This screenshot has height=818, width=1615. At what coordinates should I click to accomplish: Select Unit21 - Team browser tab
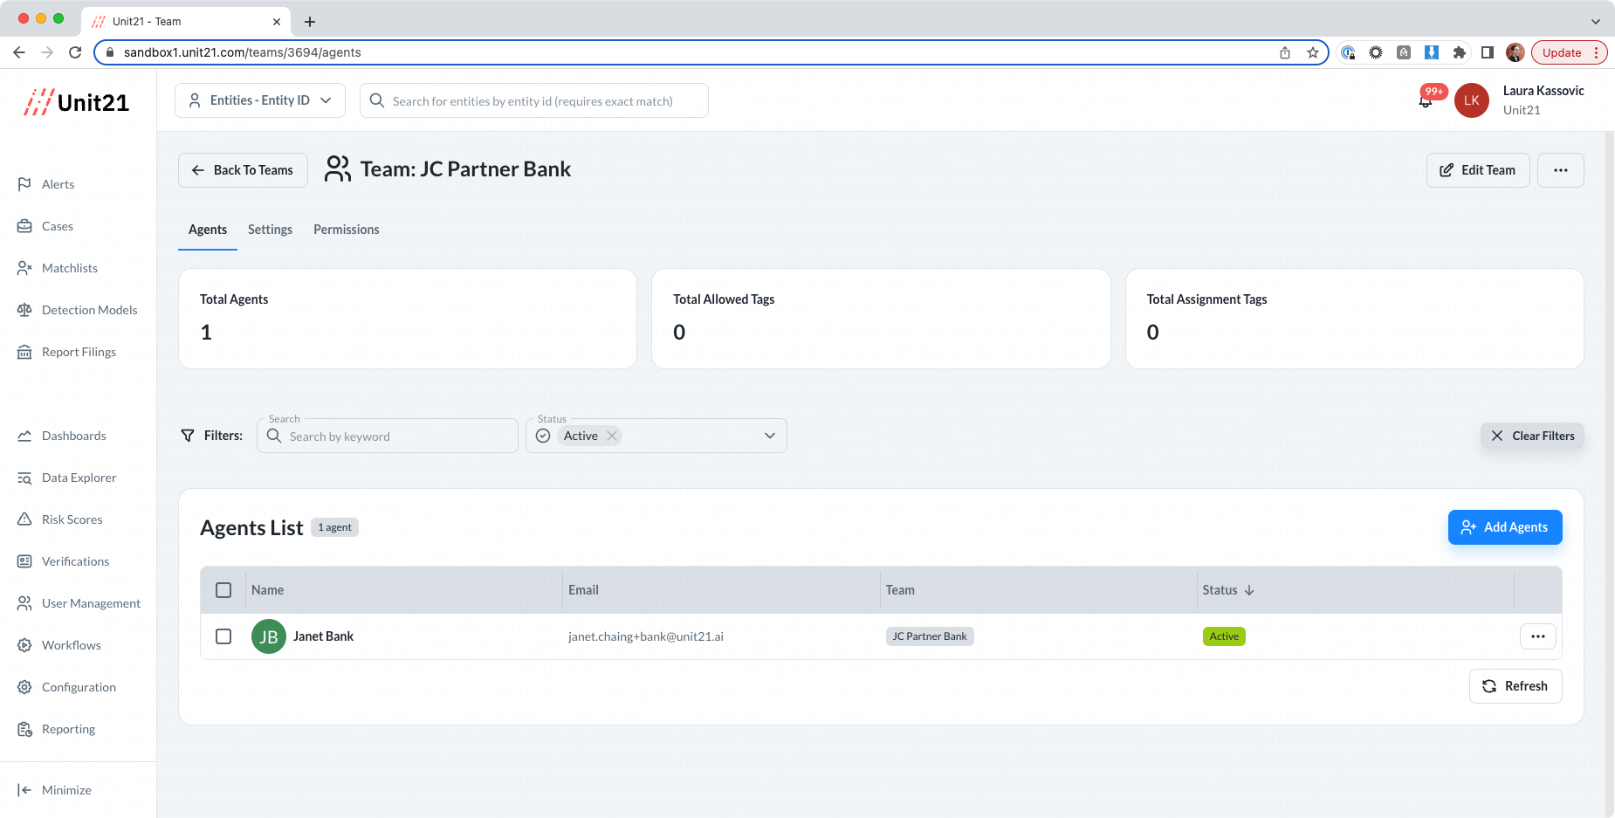(186, 21)
